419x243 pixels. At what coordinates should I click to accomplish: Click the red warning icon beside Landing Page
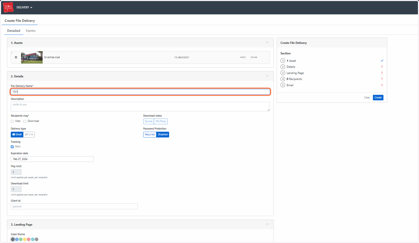click(382, 73)
